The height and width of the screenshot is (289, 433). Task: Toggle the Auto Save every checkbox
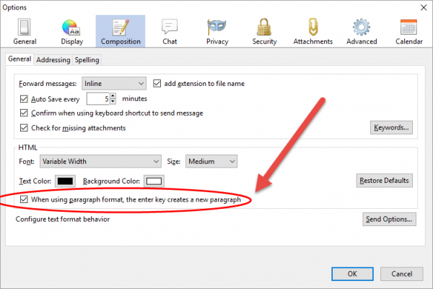point(24,99)
